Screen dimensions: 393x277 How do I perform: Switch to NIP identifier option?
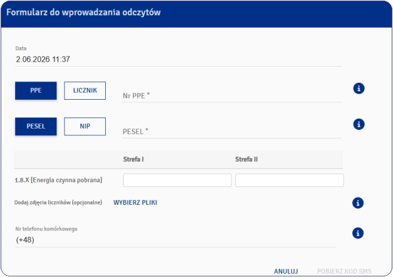(85, 127)
